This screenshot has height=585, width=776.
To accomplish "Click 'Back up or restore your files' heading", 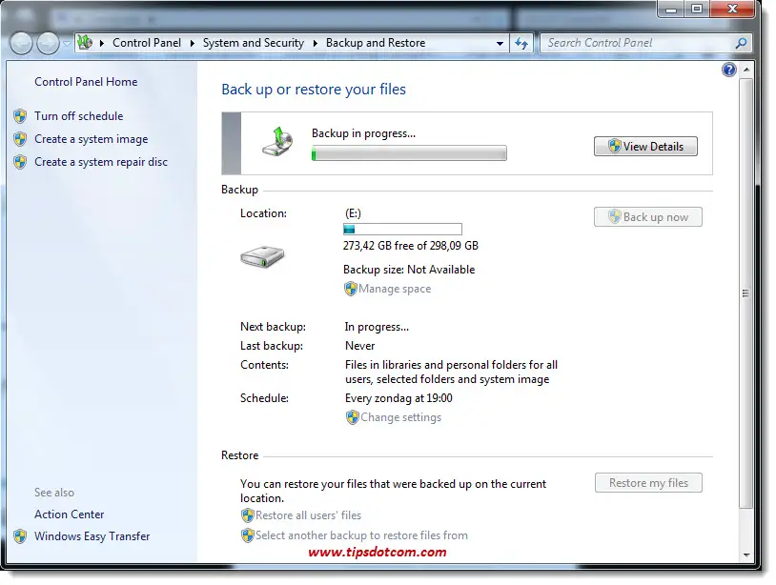I will (x=314, y=89).
